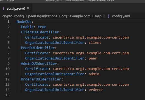Click Certificate key on line 4
The image size is (145, 100).
point(37,37)
